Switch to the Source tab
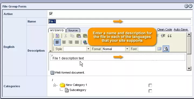The height and width of the screenshot is (99, 194). pos(73,31)
